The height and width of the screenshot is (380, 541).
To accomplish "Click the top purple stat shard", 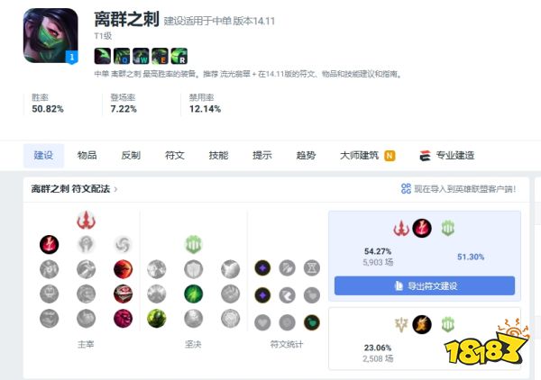I will tap(262, 268).
